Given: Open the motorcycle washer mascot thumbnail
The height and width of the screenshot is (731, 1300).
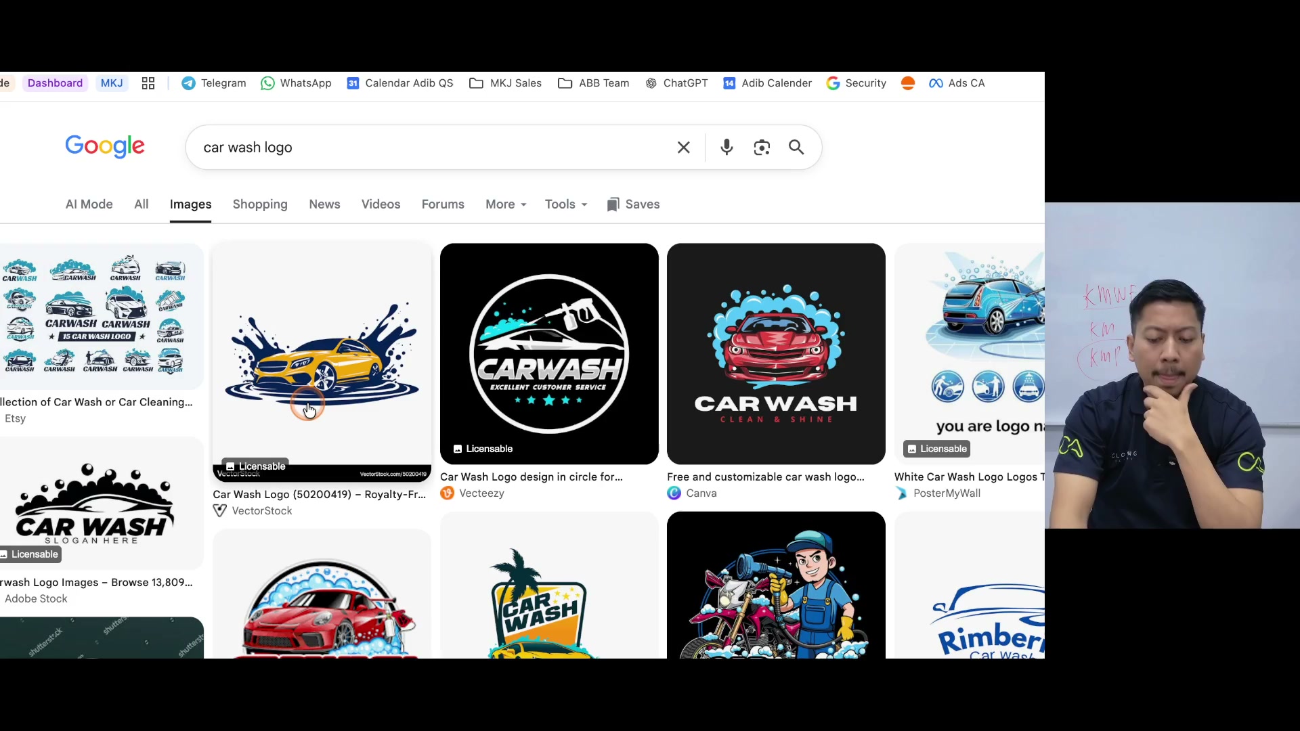Looking at the screenshot, I should (776, 585).
